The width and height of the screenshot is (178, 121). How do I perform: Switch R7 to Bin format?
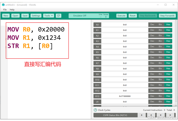pos(160,63)
